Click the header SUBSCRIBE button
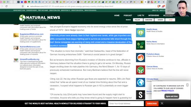191x107 pixels. (149, 20)
